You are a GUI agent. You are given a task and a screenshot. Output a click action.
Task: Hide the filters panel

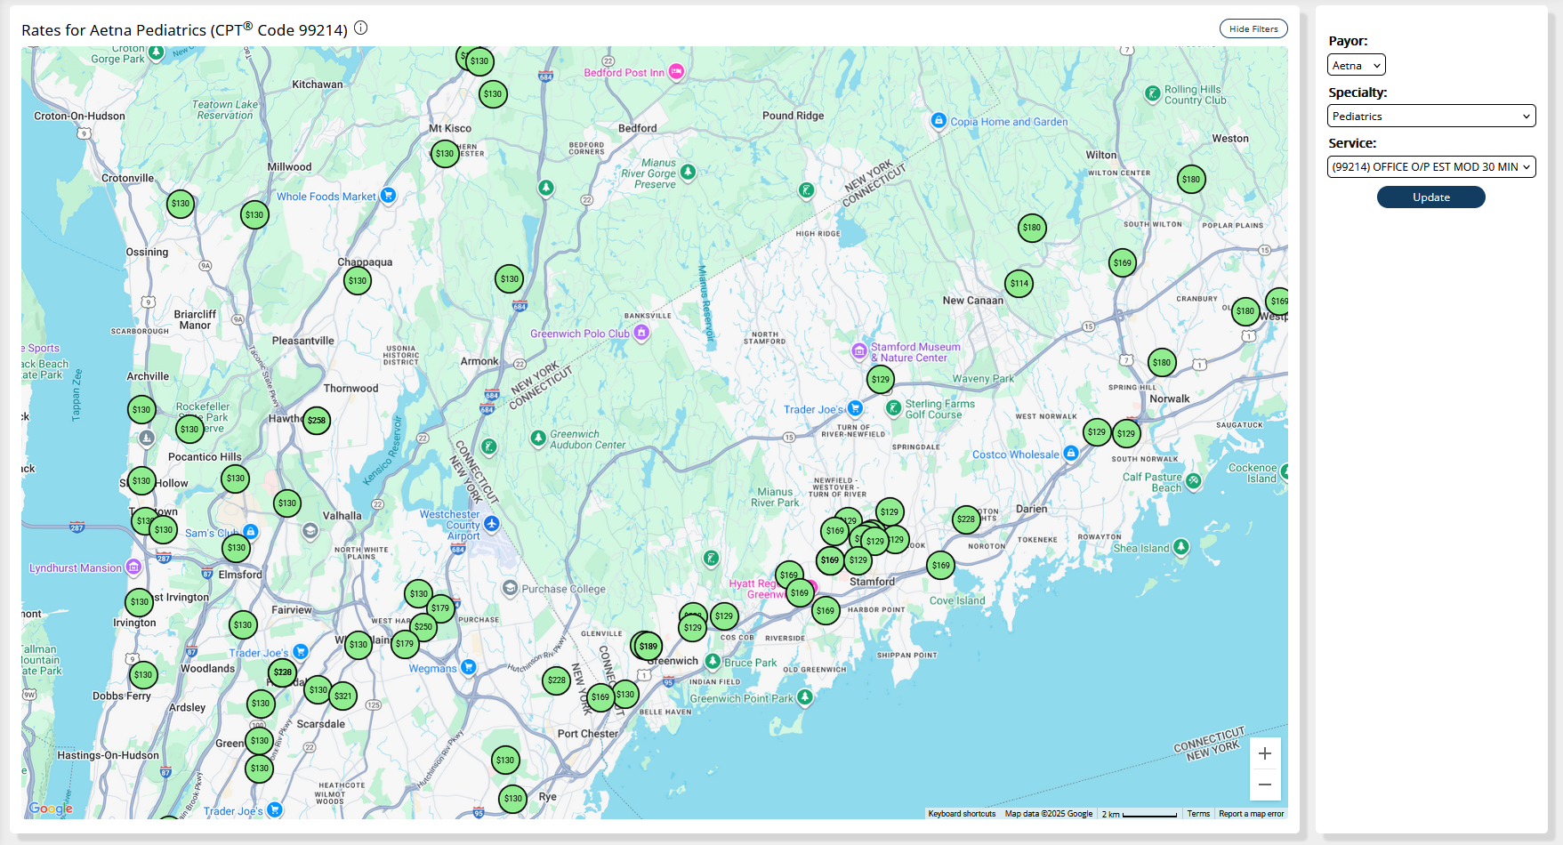[x=1253, y=28]
